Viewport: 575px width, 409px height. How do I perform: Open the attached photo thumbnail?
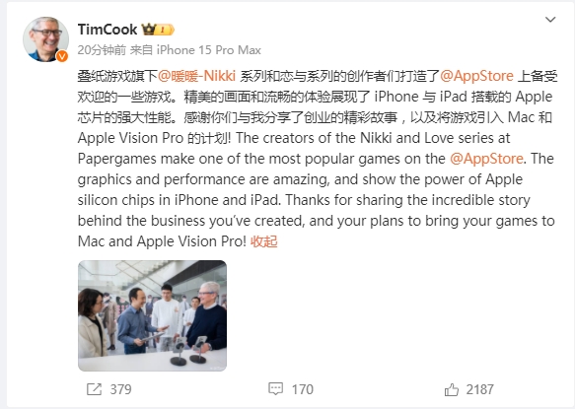click(152, 315)
